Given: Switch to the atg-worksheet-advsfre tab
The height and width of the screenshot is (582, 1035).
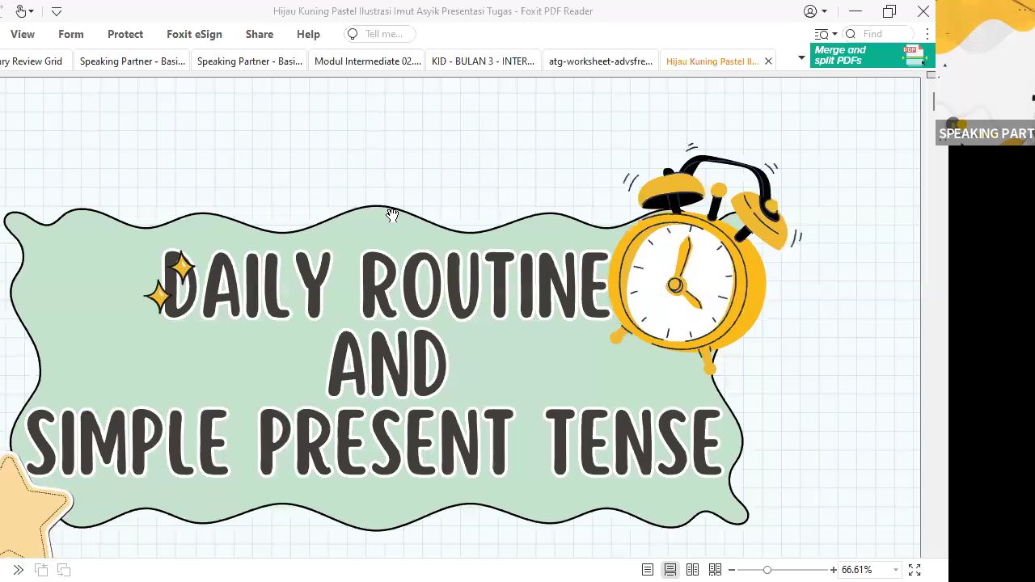Looking at the screenshot, I should click(x=601, y=61).
